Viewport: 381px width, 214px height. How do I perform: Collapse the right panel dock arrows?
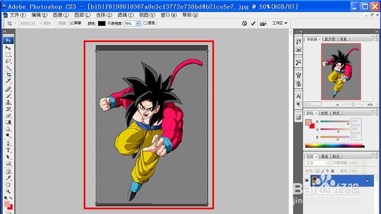[x=376, y=32]
